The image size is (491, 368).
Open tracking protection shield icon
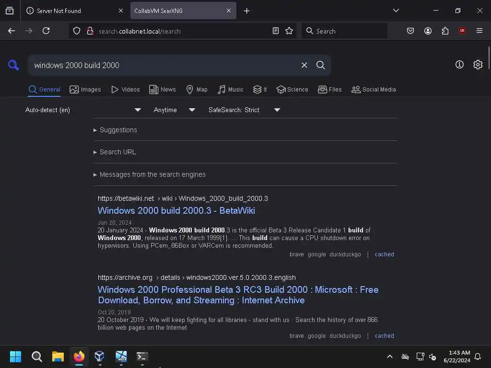[x=77, y=31]
